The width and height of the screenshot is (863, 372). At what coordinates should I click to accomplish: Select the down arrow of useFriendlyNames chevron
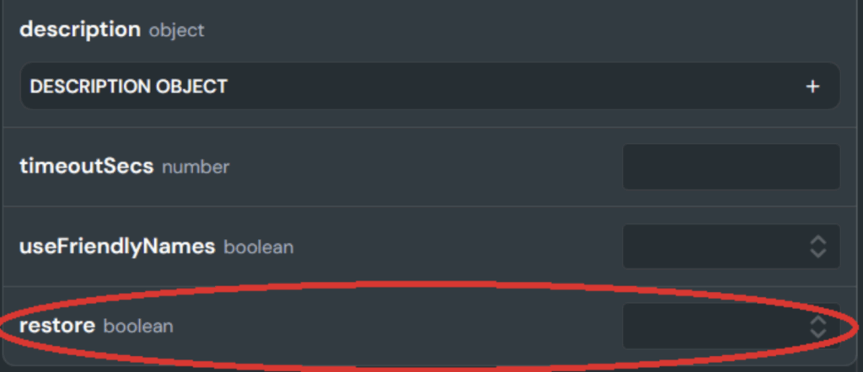(x=818, y=253)
